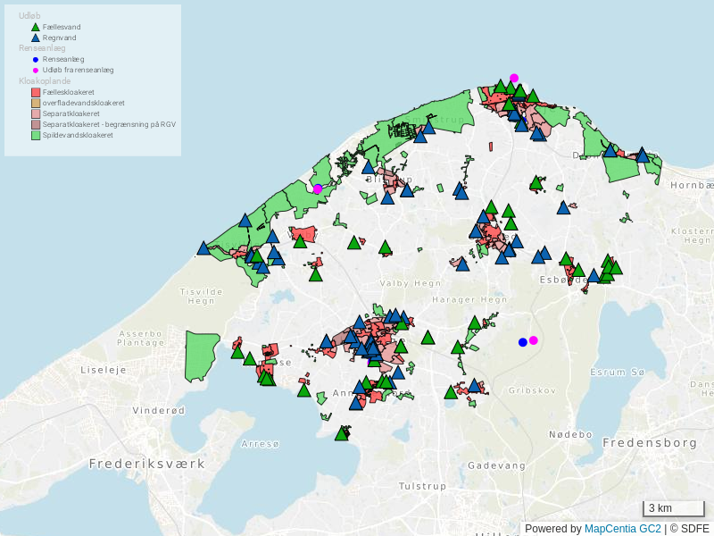Viewport: 714px width, 536px height.
Task: Click the magenta outlet dot on the northernmost coast tip
Action: pos(514,78)
